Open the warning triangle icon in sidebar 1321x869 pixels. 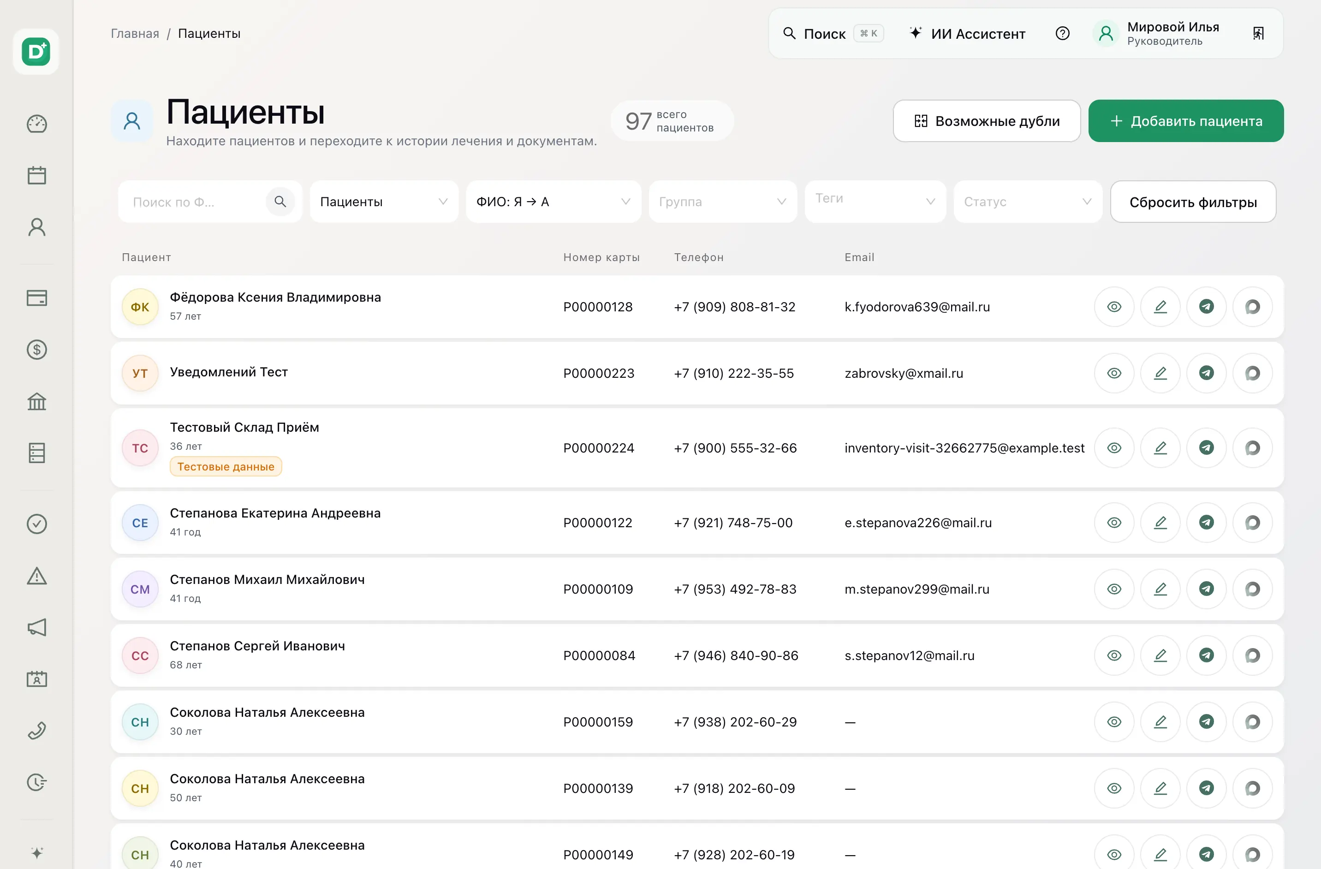(x=36, y=576)
